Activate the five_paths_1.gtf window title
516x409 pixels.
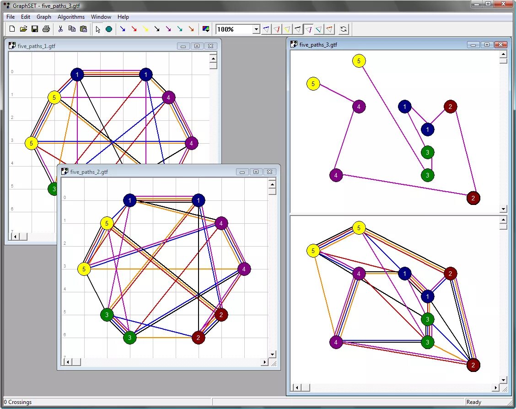coord(37,46)
